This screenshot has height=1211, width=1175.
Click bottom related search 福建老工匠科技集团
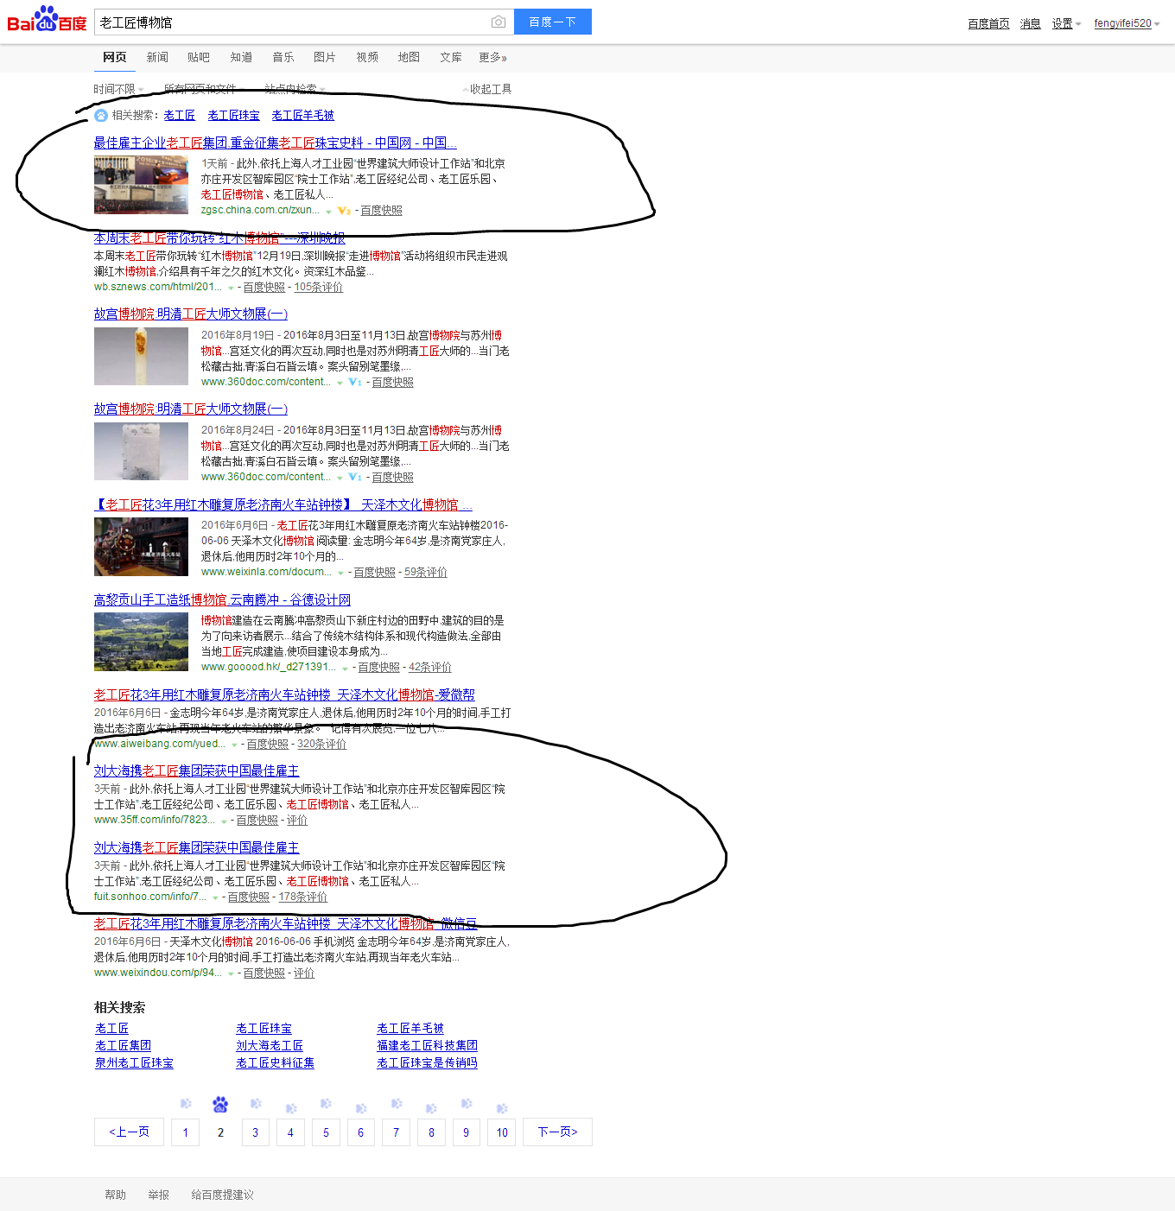coord(427,1045)
